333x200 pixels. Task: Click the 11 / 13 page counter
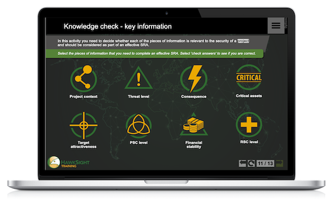(x=265, y=163)
